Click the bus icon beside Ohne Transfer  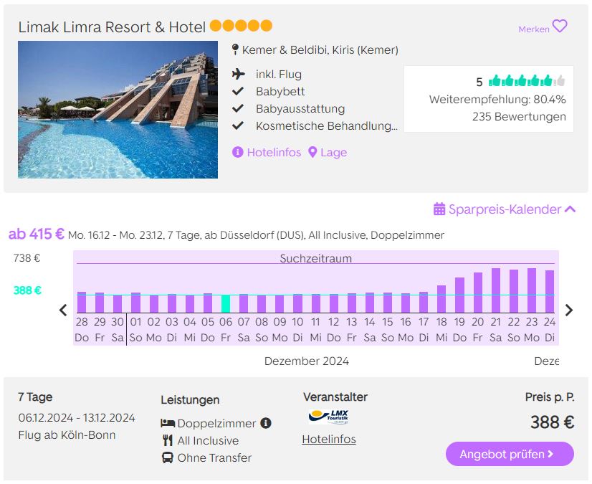click(167, 457)
